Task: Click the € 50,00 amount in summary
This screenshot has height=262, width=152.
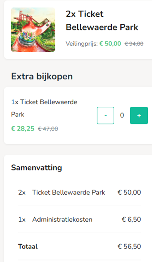Action: [x=129, y=192]
